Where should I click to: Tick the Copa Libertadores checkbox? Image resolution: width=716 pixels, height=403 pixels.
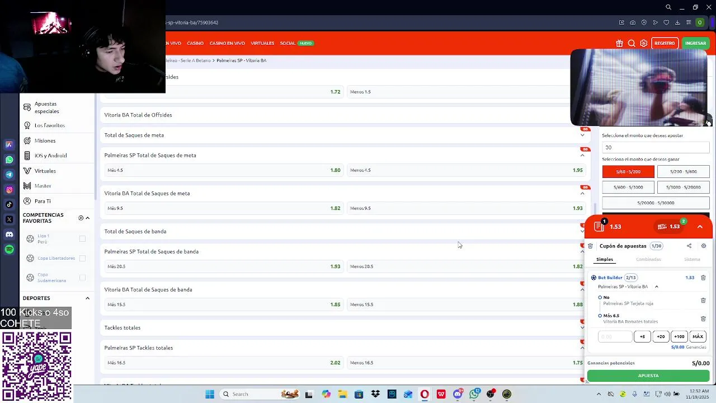click(82, 258)
